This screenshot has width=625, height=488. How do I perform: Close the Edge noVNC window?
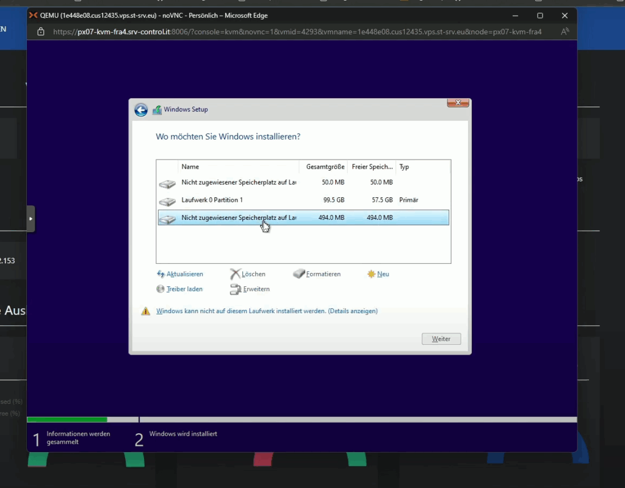565,15
